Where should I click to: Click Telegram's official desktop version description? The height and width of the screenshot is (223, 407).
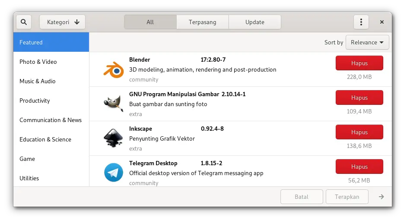tap(196, 173)
